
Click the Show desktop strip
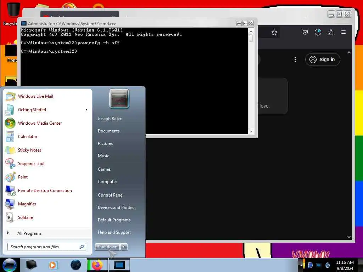click(x=360, y=265)
